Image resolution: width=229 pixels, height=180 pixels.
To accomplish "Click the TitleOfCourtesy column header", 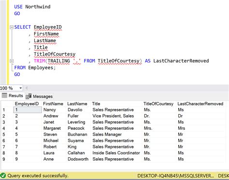I will click(158, 104).
